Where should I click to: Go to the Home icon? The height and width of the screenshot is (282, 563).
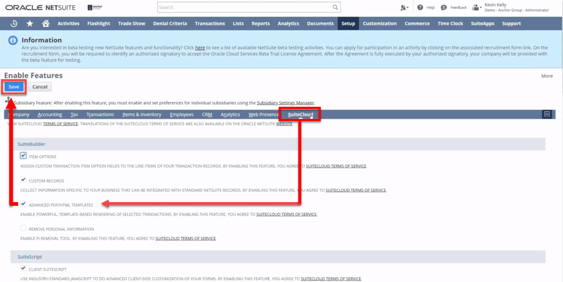46,24
